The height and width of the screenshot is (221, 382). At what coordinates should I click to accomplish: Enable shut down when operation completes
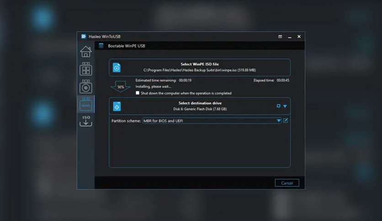tap(138, 93)
